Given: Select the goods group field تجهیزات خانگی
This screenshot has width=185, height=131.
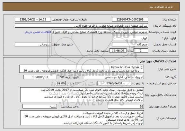Looking at the screenshot, I should tap(114, 77).
